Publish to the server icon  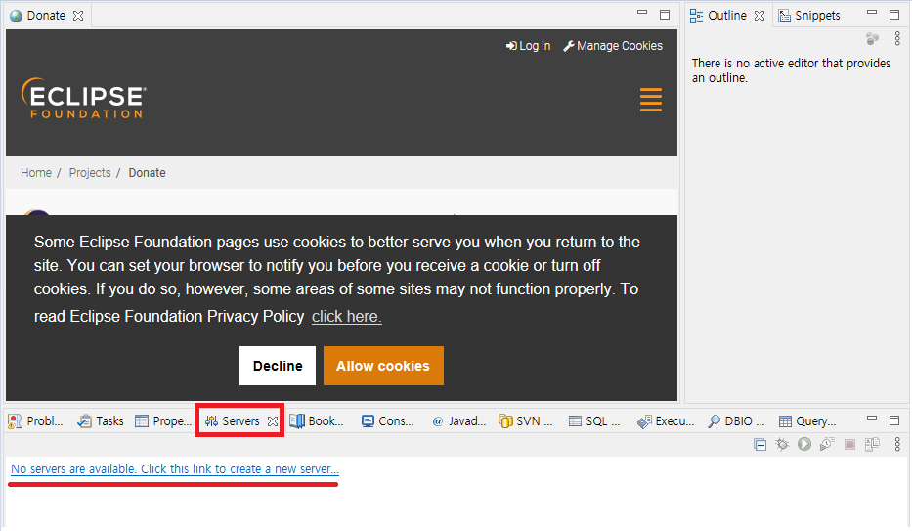click(872, 445)
